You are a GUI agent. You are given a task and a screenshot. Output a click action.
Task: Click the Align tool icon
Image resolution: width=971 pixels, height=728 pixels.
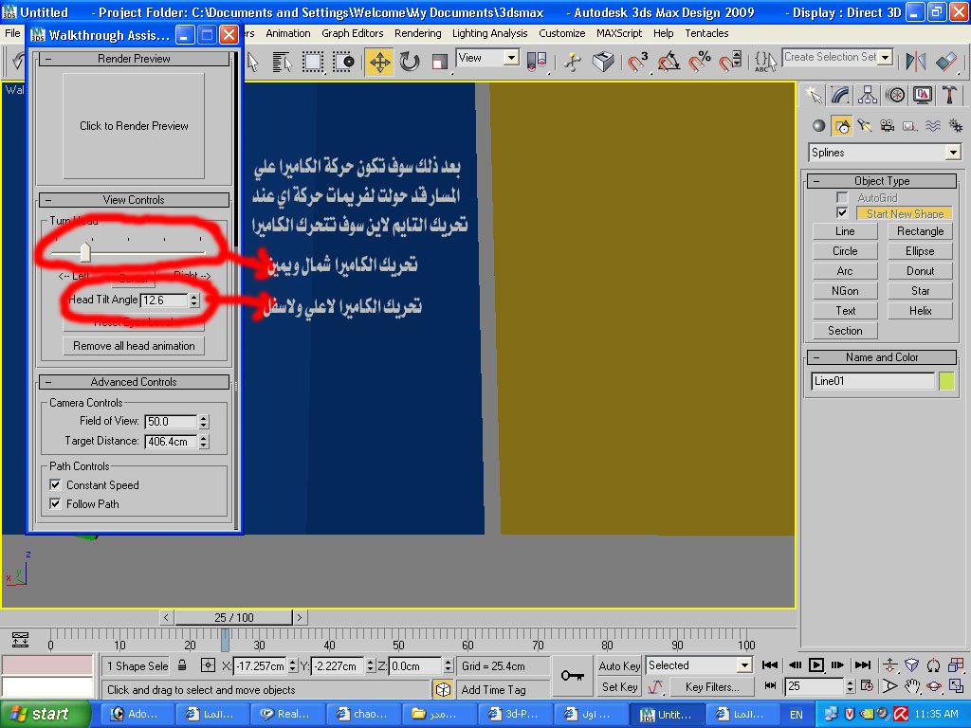(946, 62)
